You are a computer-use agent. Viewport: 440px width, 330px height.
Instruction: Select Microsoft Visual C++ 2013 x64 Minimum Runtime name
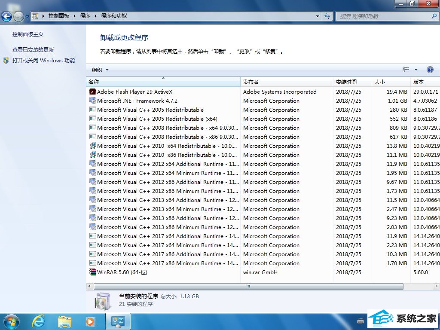(x=168, y=209)
